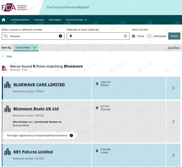Click info icon on Appointed Representative notice
The width and height of the screenshot is (182, 167).
tap(71, 135)
